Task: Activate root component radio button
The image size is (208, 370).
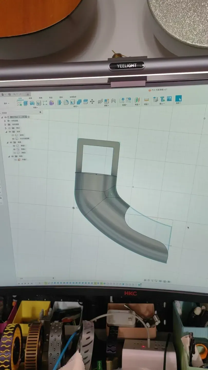Action: tap(29, 117)
